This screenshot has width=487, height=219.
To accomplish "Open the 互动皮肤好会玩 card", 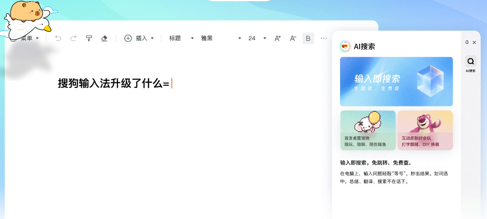I will [x=425, y=130].
